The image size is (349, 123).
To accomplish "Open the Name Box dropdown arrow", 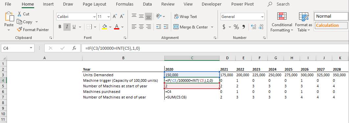I will point(31,48).
